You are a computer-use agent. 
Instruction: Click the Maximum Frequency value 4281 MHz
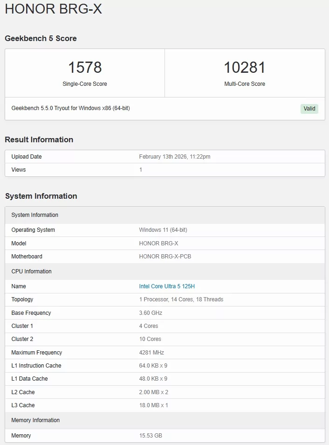pos(151,353)
